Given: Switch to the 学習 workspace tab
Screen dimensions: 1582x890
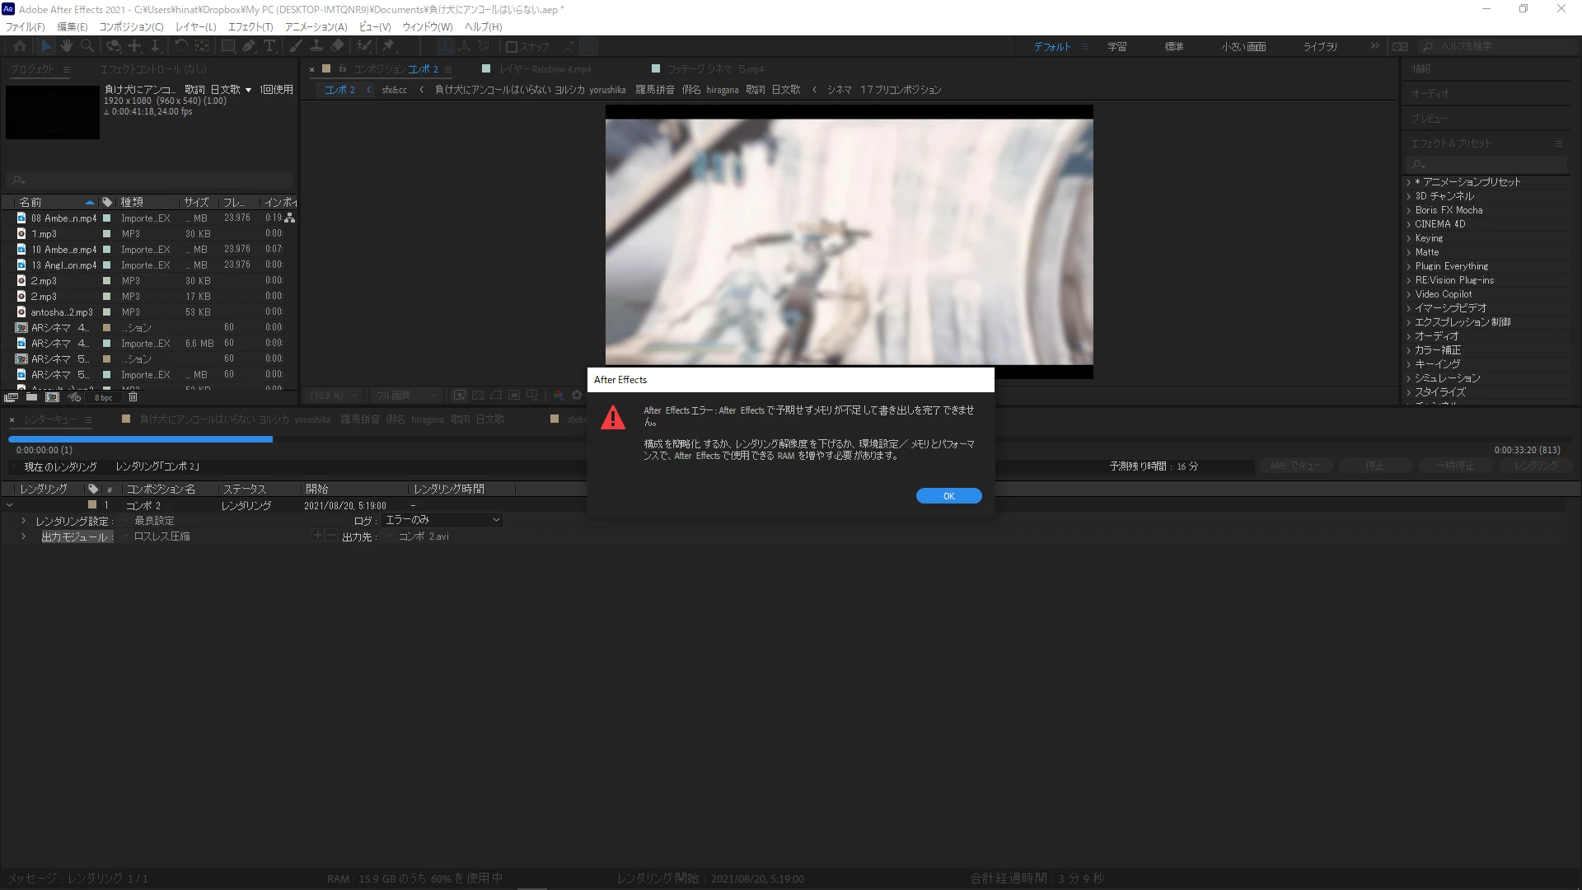Looking at the screenshot, I should click(1116, 47).
